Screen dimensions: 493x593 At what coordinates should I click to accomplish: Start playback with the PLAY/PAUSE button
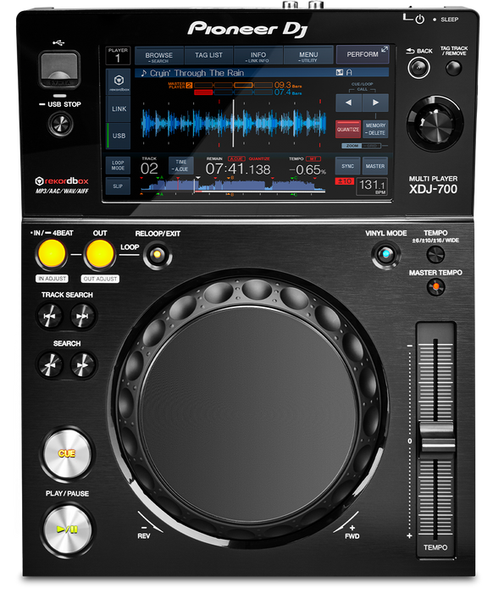point(67,529)
